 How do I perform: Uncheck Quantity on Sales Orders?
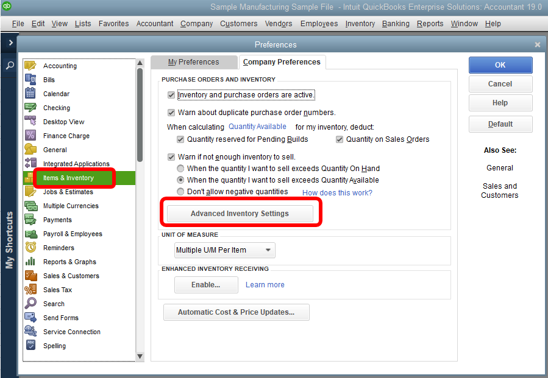(x=340, y=139)
